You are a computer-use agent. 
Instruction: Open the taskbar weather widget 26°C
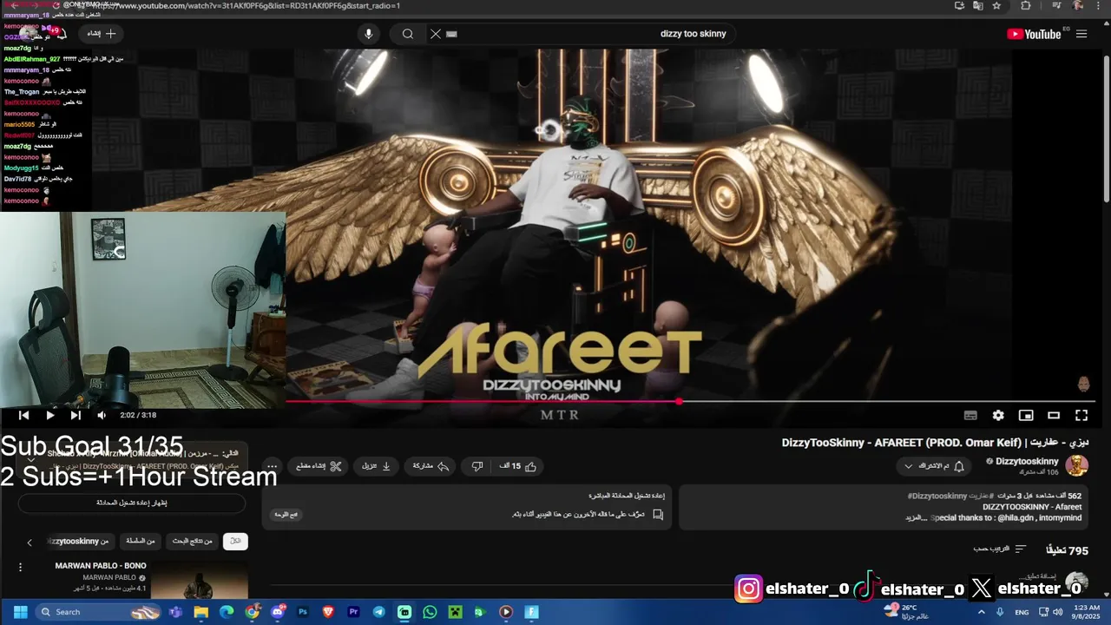pos(905,612)
